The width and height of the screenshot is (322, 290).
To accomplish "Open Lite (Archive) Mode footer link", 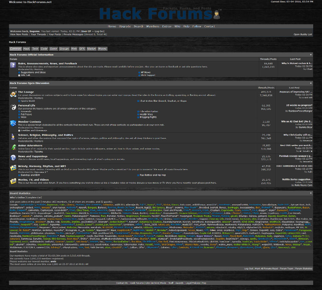I will (x=156, y=283).
